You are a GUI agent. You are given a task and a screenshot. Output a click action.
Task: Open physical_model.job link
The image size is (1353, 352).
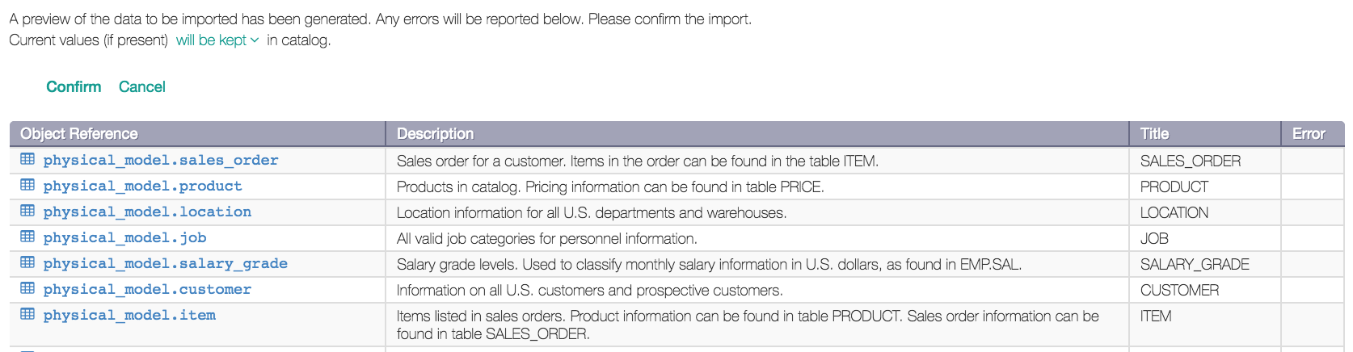(125, 237)
